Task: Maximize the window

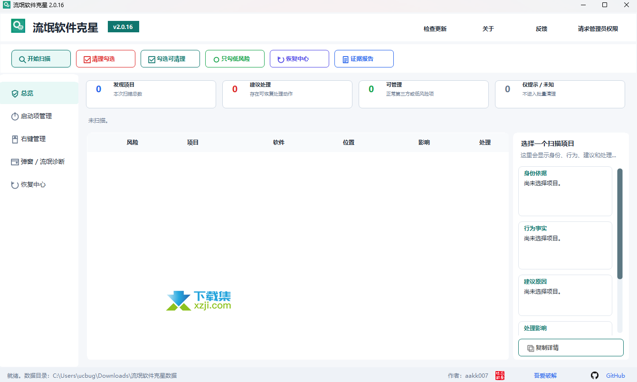Action: click(605, 5)
